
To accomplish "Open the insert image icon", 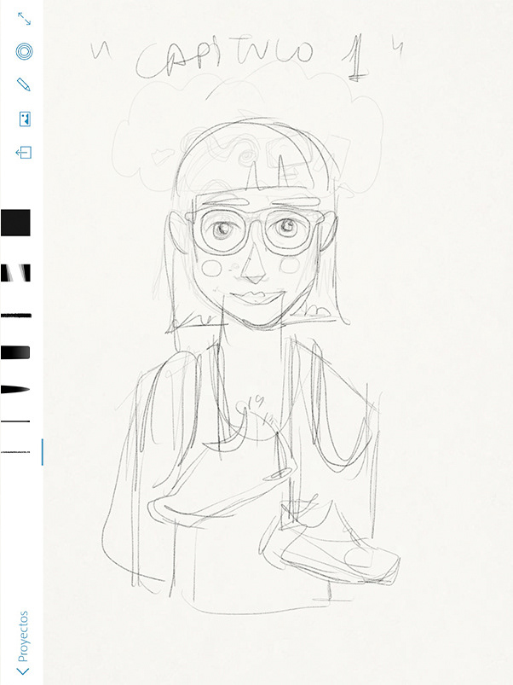I will 25,119.
